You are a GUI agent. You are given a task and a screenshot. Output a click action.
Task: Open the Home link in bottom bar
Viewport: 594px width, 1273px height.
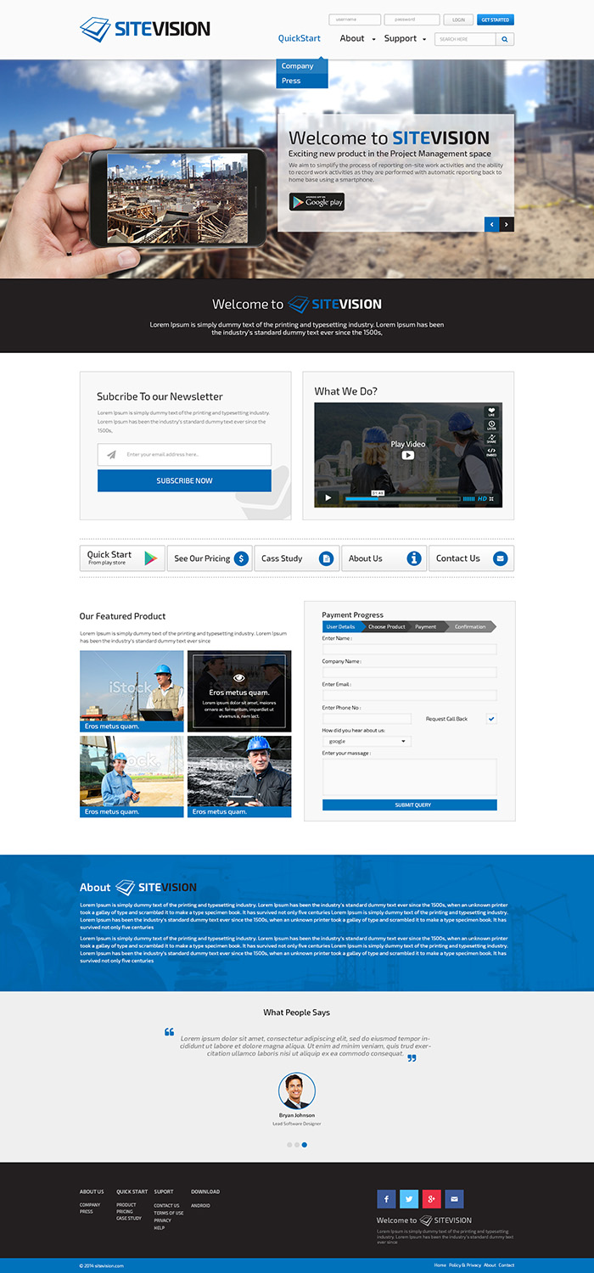pos(440,1265)
